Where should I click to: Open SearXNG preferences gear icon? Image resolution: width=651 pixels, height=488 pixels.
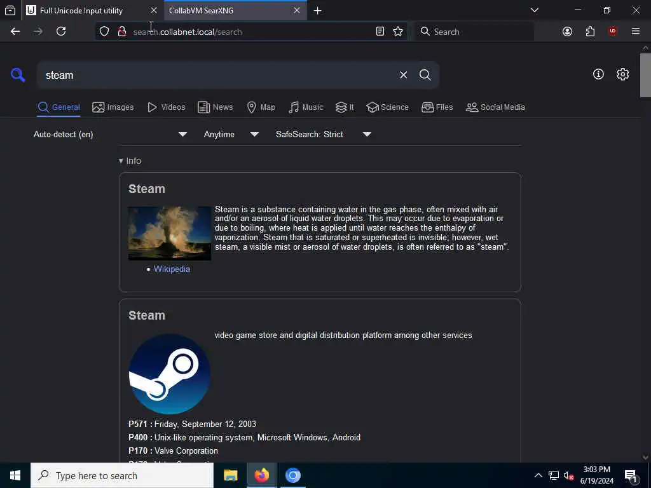(622, 74)
